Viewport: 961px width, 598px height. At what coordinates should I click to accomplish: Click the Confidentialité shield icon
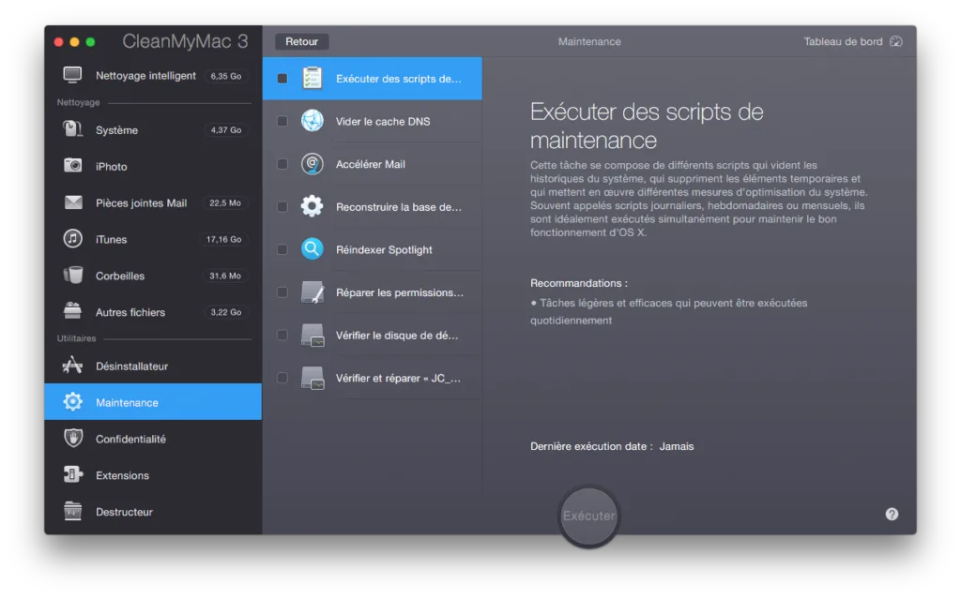[x=73, y=439]
